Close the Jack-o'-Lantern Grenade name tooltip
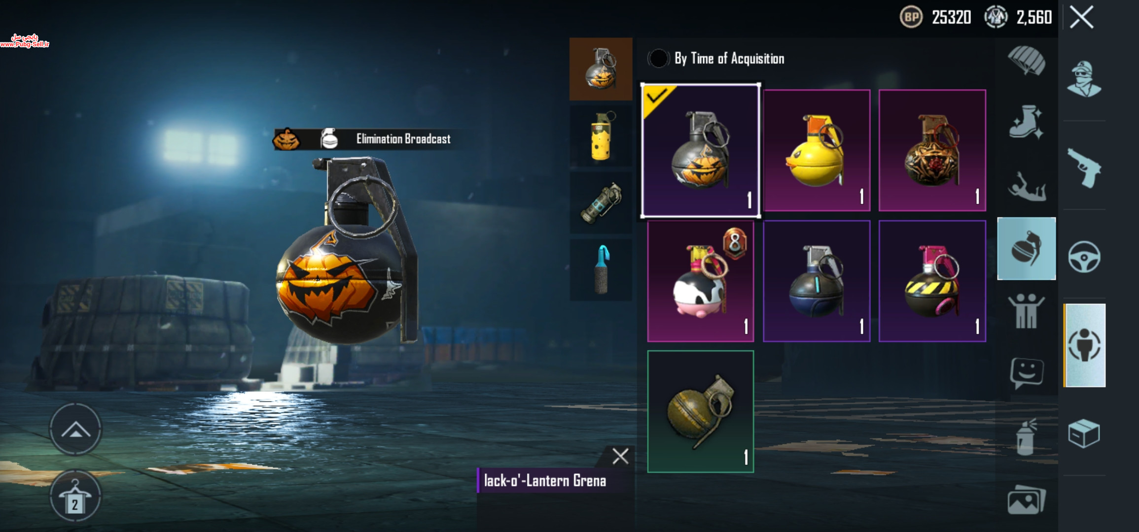Screen dimensions: 1139x532 pos(620,456)
